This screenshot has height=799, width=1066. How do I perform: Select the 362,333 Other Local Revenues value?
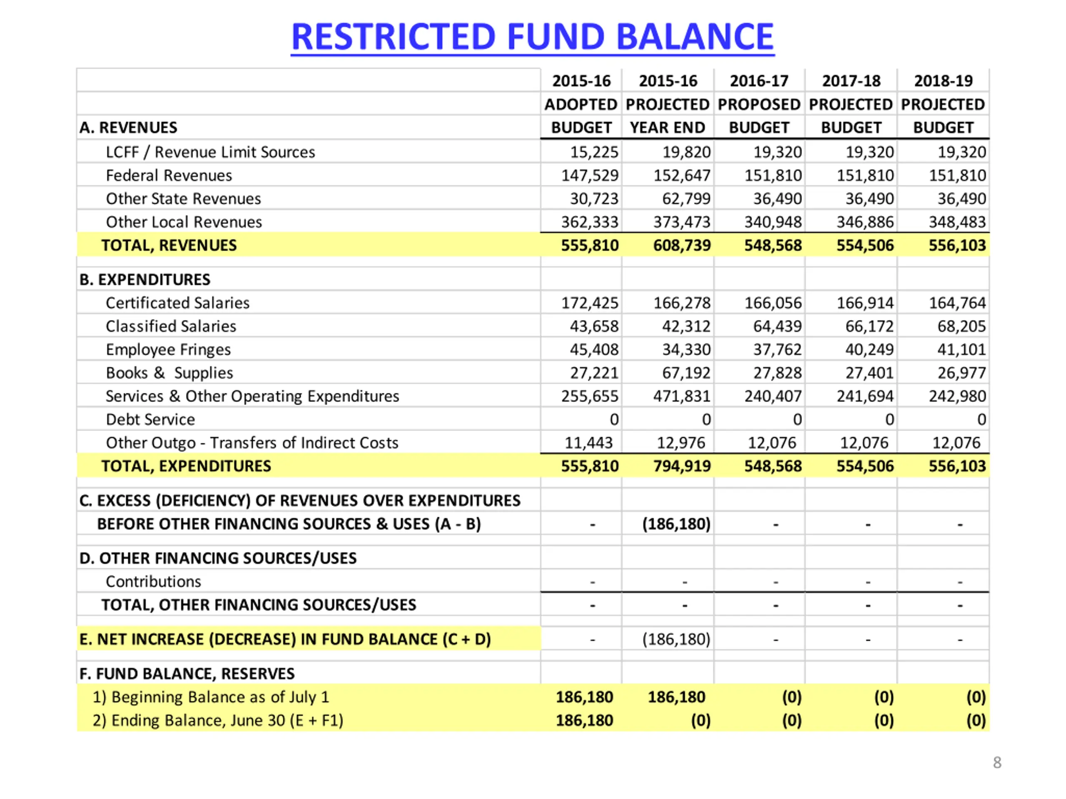(590, 222)
